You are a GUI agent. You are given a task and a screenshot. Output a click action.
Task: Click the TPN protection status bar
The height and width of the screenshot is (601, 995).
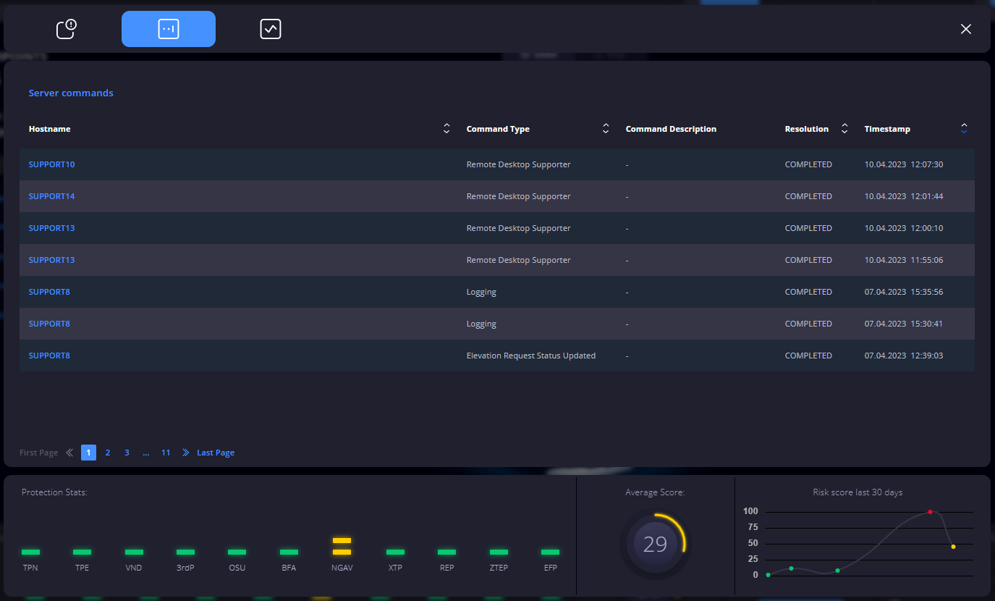[x=30, y=552]
